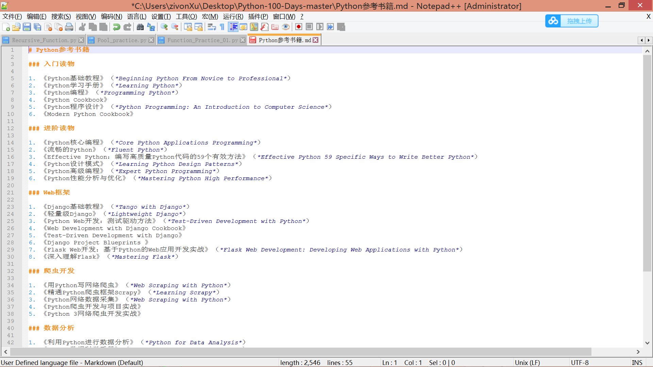Click the Function_Practice_01.py tab
Screen dimensions: 653x367
click(x=202, y=40)
